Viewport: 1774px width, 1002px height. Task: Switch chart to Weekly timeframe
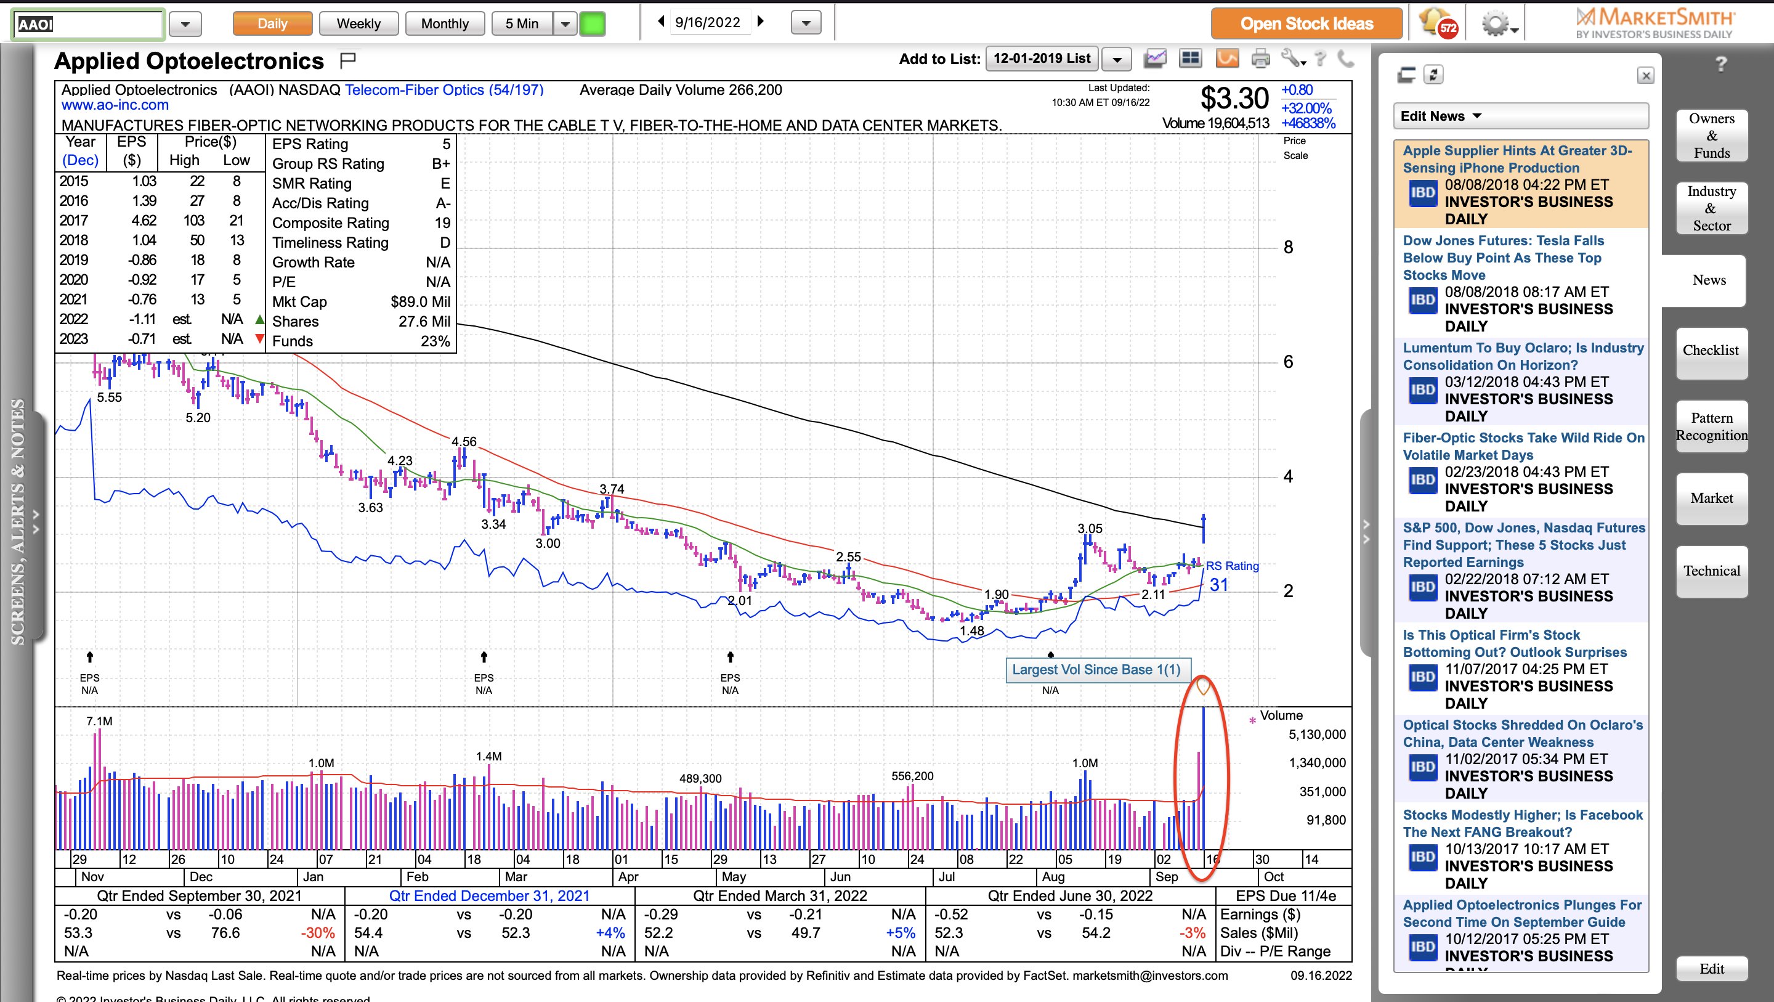click(358, 24)
